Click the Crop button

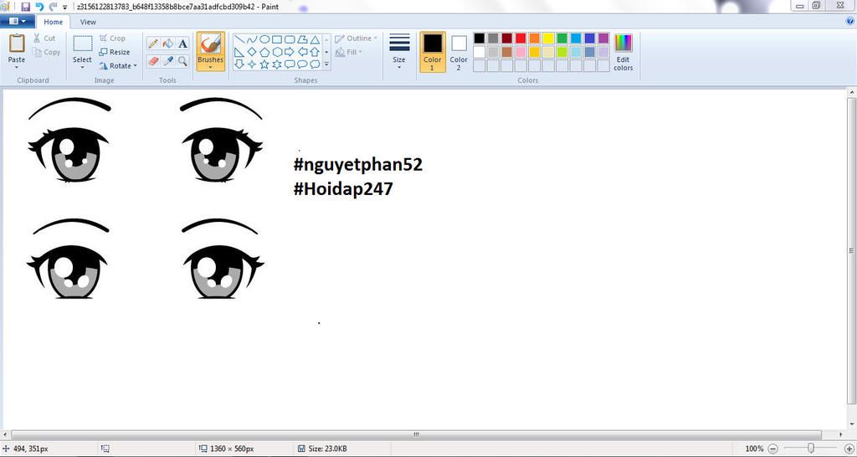coord(112,39)
